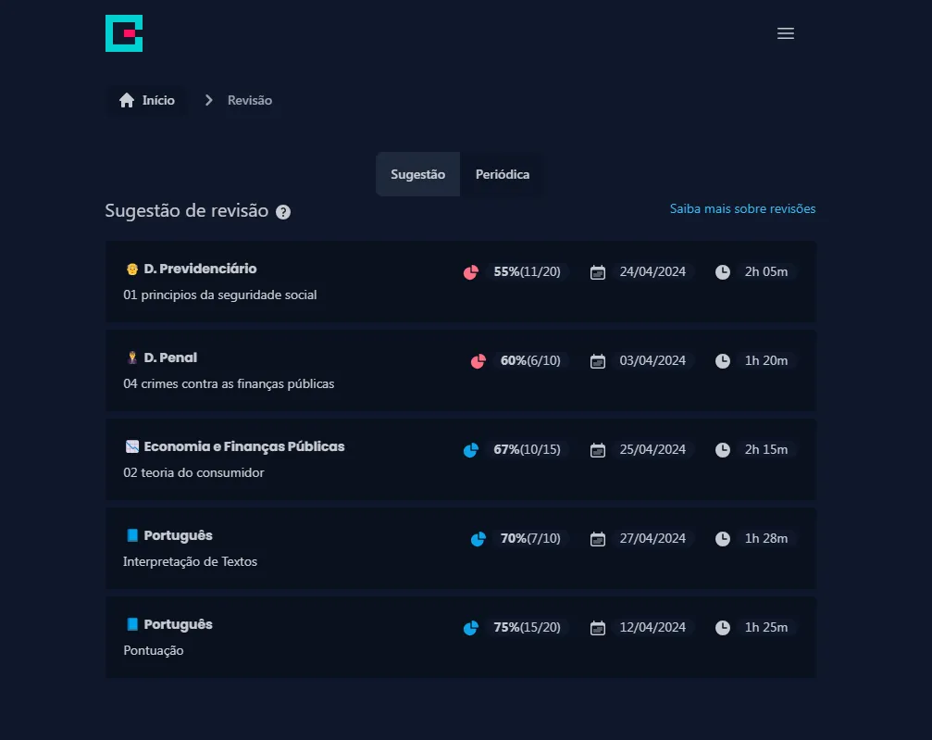Open Português Interpretação de Textos card
Image resolution: width=932 pixels, height=740 pixels.
click(461, 548)
